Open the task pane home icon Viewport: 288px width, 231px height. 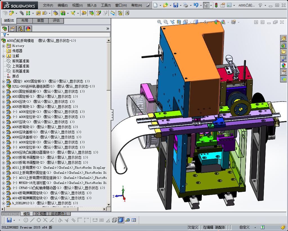tap(283, 38)
